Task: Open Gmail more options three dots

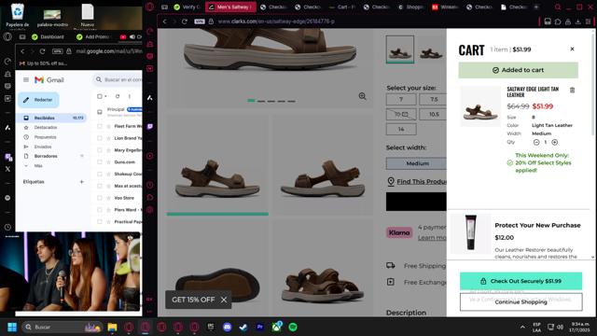Action: point(130,96)
